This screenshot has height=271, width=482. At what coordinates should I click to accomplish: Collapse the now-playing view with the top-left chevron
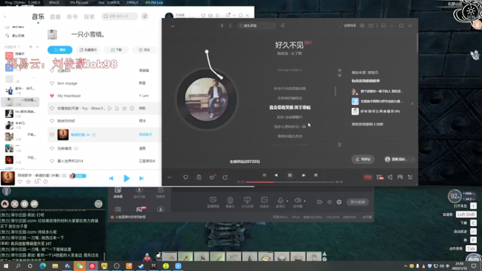click(x=172, y=26)
